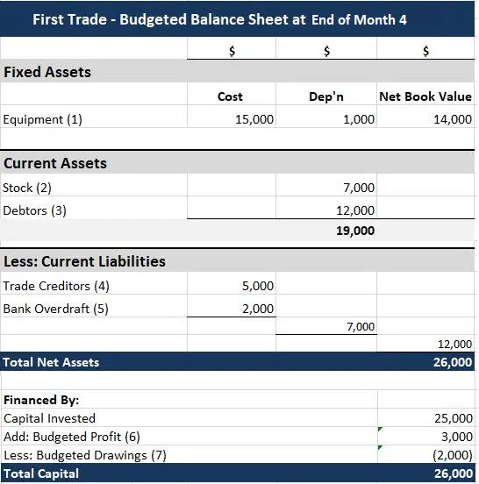479x484 pixels.
Task: Select the Debtors value 12,000 cell
Action: point(326,210)
